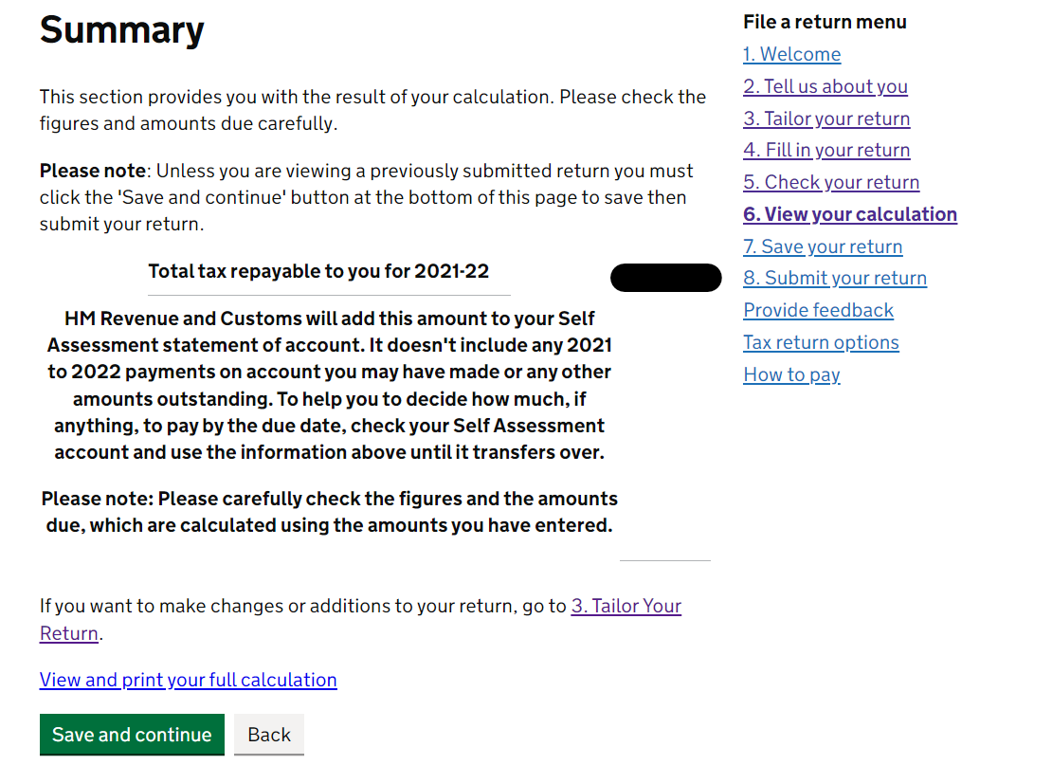Viewport: 1052px width, 765px height.
Task: Click the bold Please note paragraph text
Action: coord(330,512)
